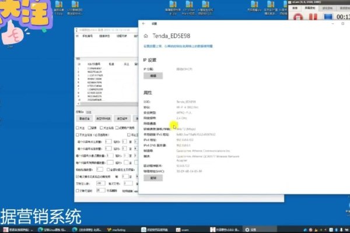The image size is (350, 233).
Task: Click the first grey button in the marketing tool
Action: point(85,119)
